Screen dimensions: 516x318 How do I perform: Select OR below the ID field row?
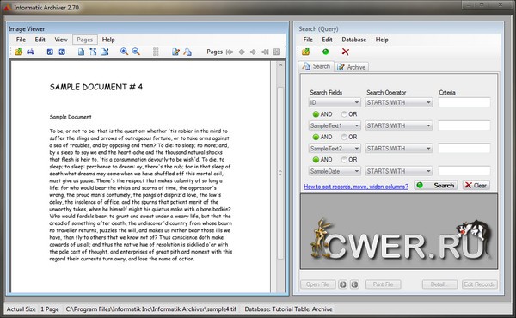pos(349,114)
